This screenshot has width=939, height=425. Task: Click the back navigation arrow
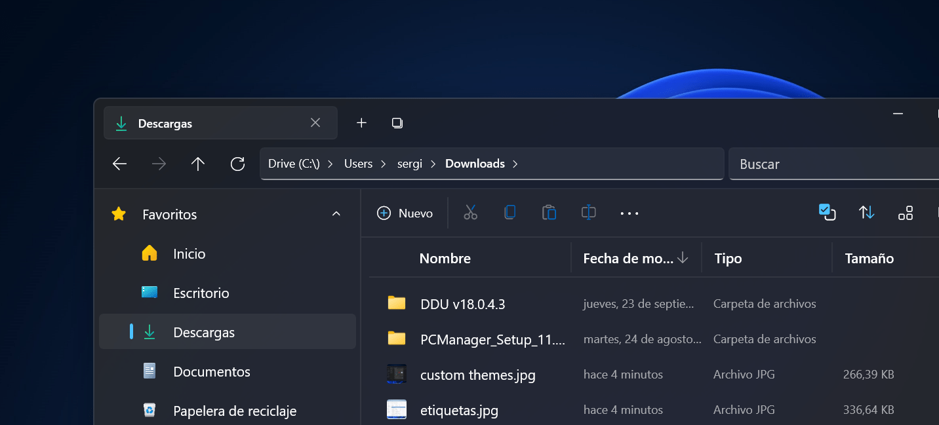click(x=119, y=164)
